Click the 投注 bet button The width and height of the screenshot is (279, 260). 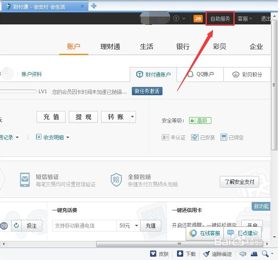point(32,226)
